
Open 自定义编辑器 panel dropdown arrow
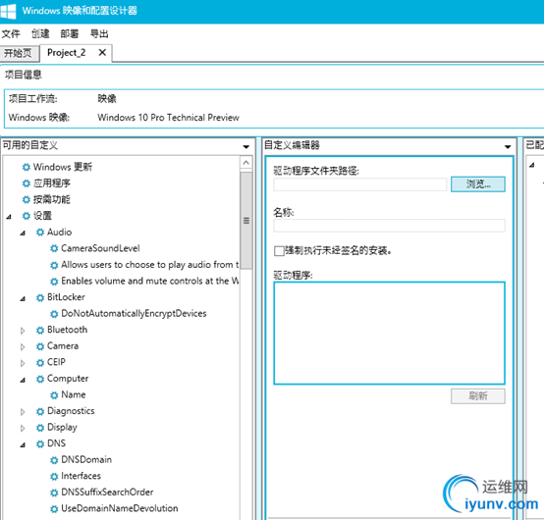pos(508,146)
